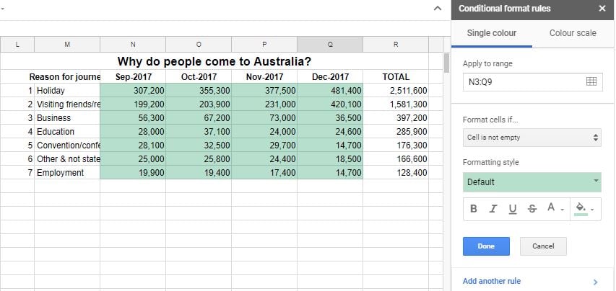Select the cell containing 481,400
This screenshot has height=291, width=616.
330,91
